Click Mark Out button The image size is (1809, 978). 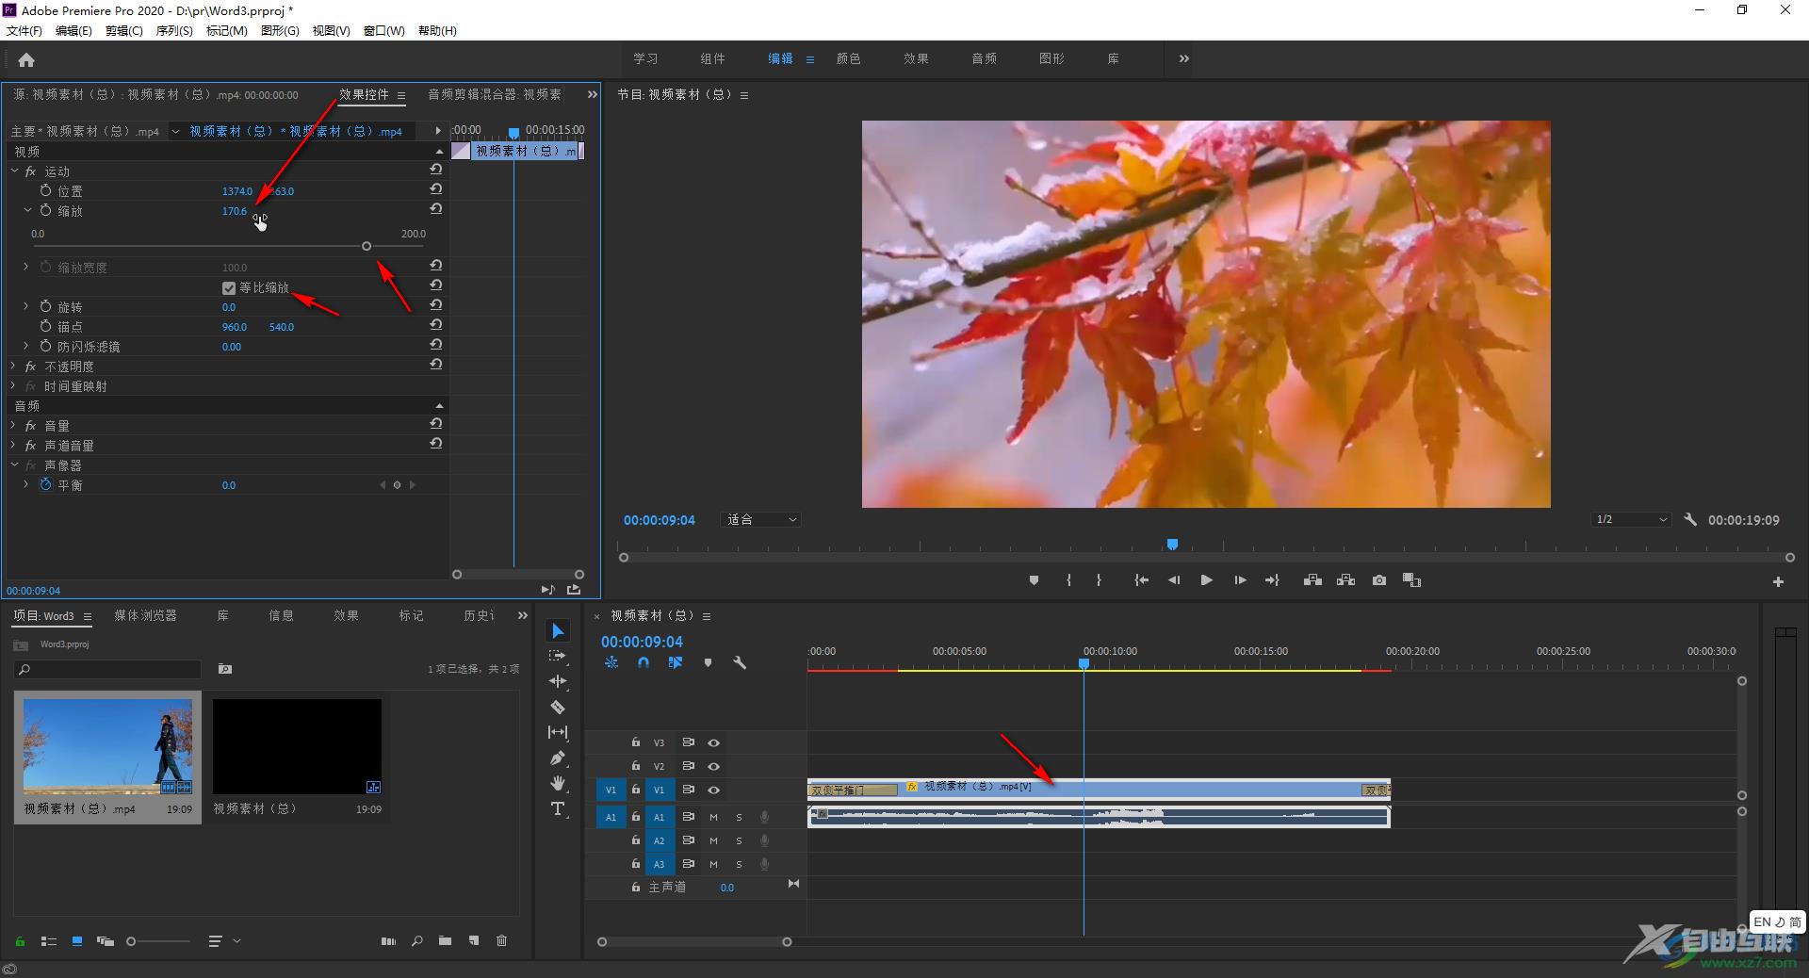point(1099,580)
